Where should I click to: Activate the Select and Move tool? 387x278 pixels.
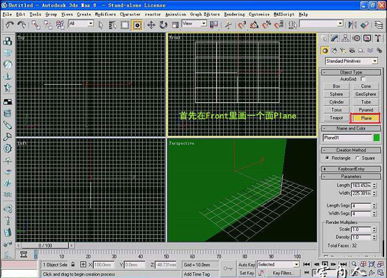point(151,25)
